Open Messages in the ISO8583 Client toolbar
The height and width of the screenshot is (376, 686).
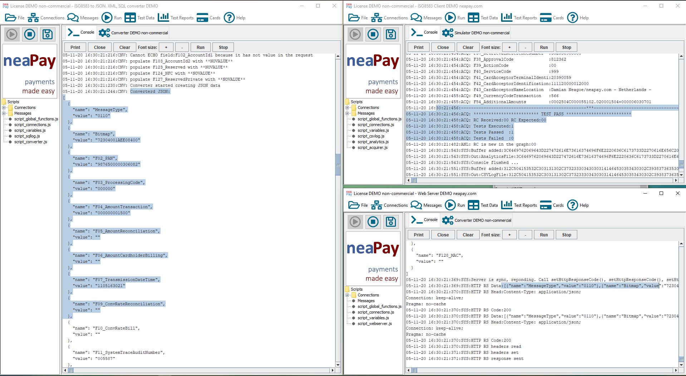coord(426,17)
